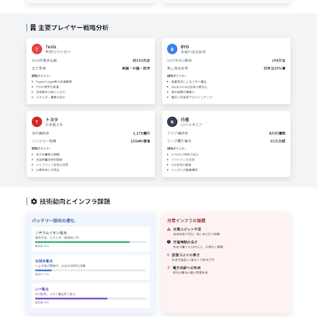Click the yen icon for 設置コストの高さ
The image size is (317, 317).
coord(168,255)
